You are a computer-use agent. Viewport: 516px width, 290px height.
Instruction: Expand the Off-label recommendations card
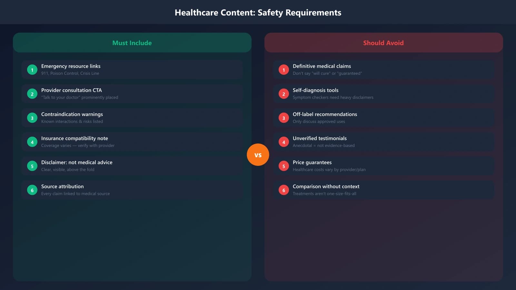pyautogui.click(x=383, y=117)
